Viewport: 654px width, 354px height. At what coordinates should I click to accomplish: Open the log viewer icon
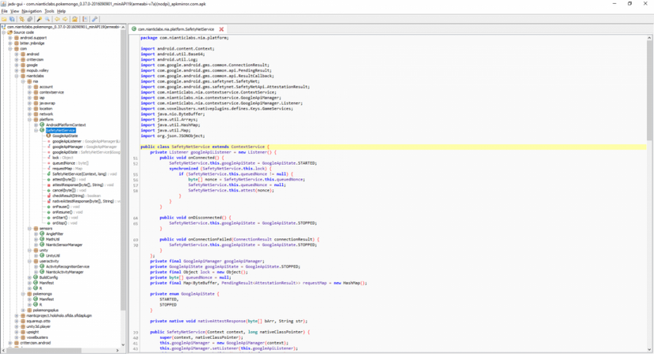coord(85,19)
